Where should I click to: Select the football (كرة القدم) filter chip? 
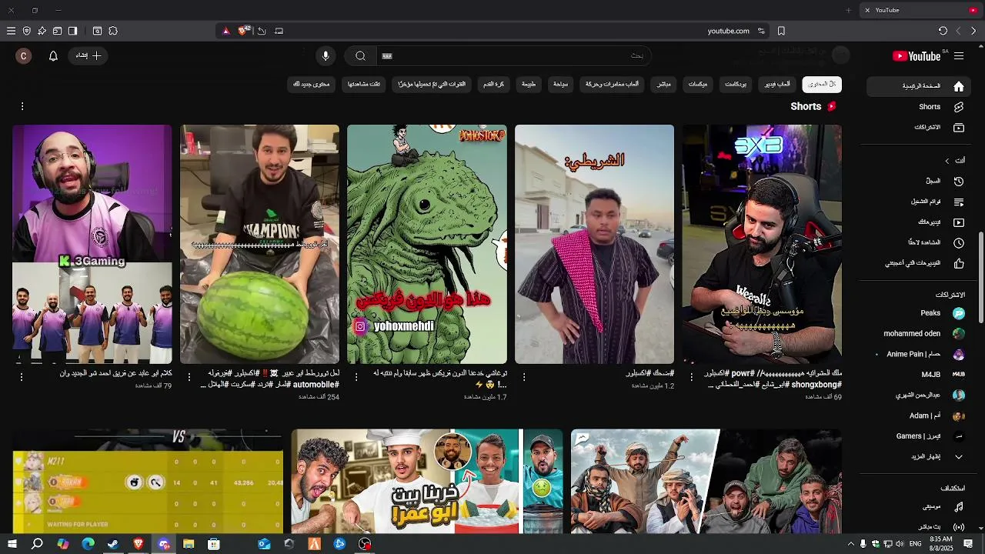[x=494, y=84]
